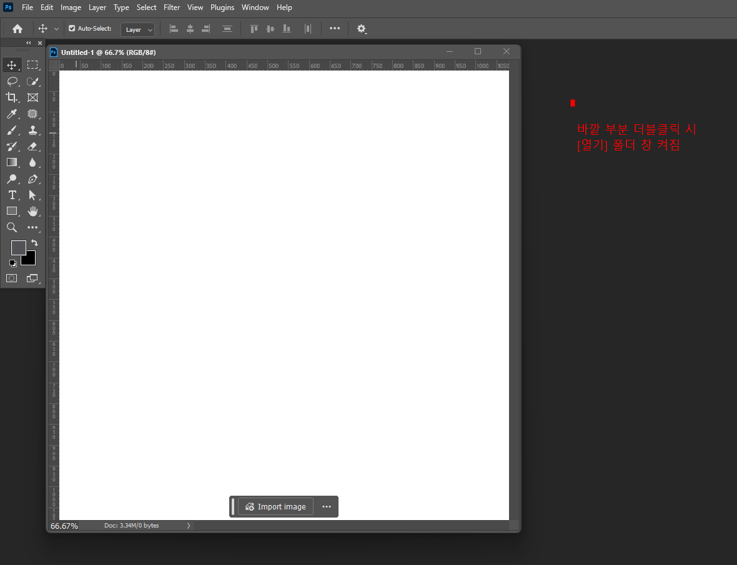Select the Crop tool
The image size is (737, 565).
pyautogui.click(x=12, y=97)
